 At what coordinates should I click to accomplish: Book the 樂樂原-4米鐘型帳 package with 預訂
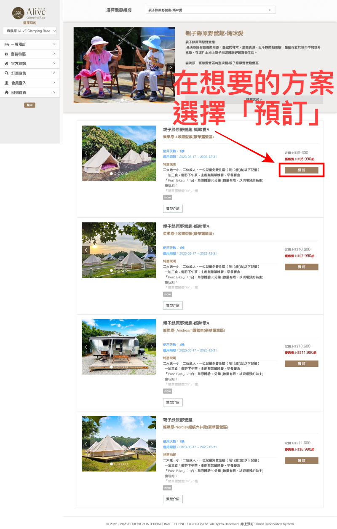301,170
